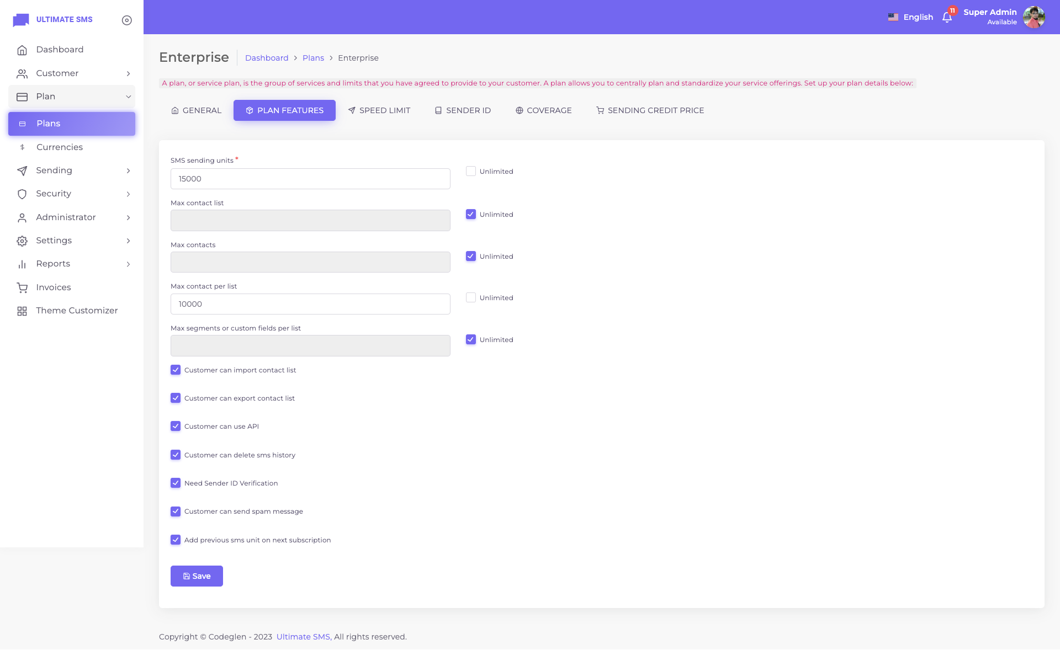Click the US flag language icon
The height and width of the screenshot is (650, 1060).
[893, 17]
